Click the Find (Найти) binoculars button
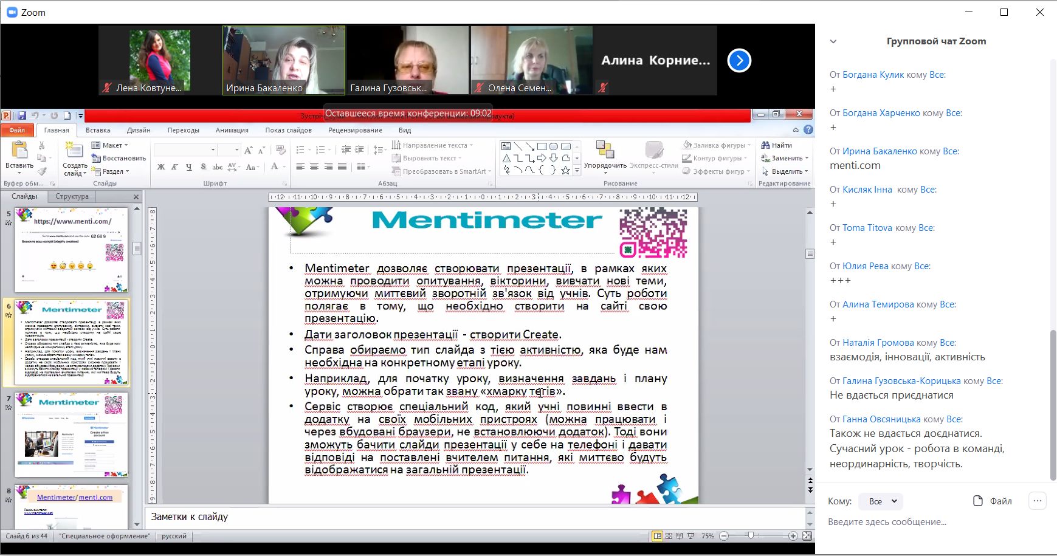Viewport: 1057px width, 556px height. click(x=777, y=145)
